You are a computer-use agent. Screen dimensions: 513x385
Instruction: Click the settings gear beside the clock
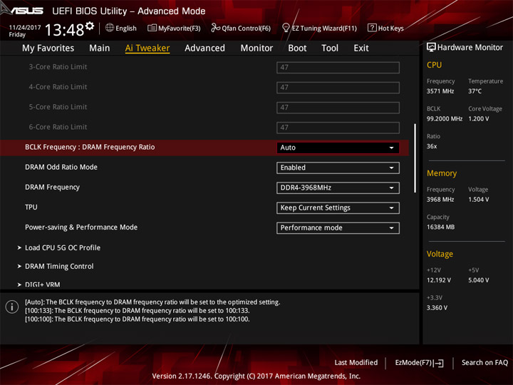(90, 26)
